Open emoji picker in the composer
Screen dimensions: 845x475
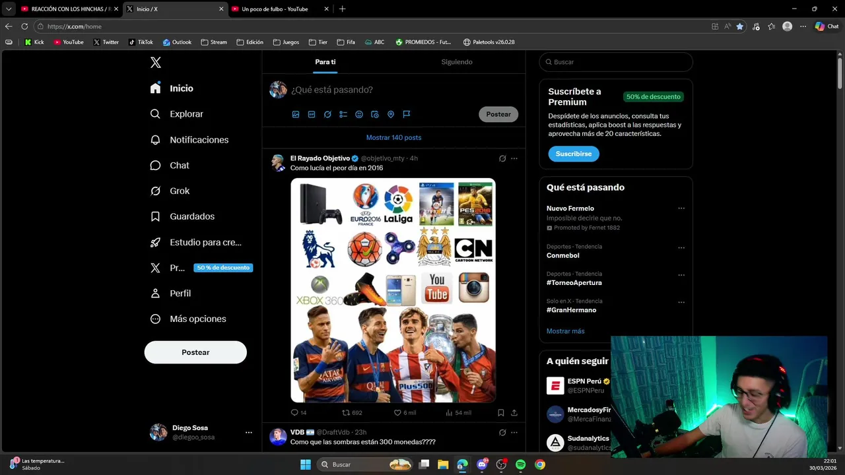click(x=359, y=114)
